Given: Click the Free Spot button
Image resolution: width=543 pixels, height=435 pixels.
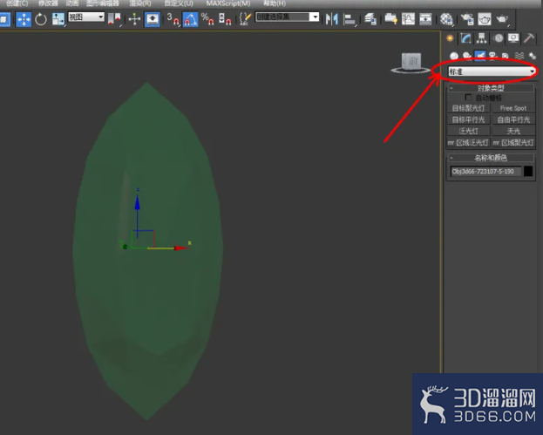Looking at the screenshot, I should click(x=513, y=108).
